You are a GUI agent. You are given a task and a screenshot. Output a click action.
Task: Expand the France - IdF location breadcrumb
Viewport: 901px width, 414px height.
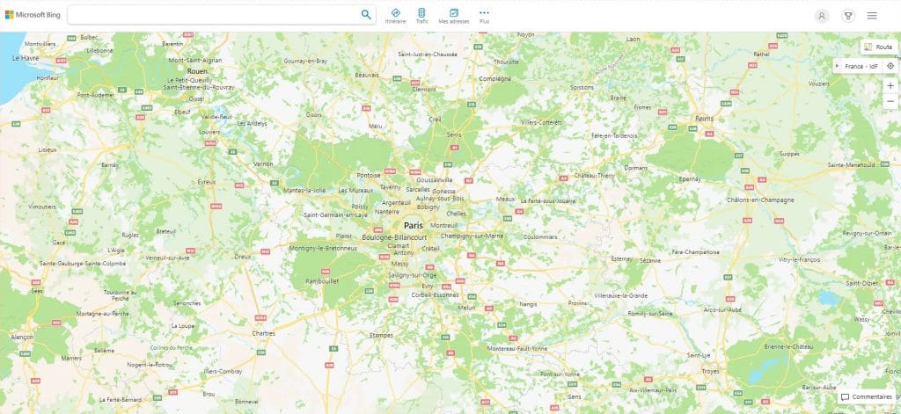coord(861,66)
